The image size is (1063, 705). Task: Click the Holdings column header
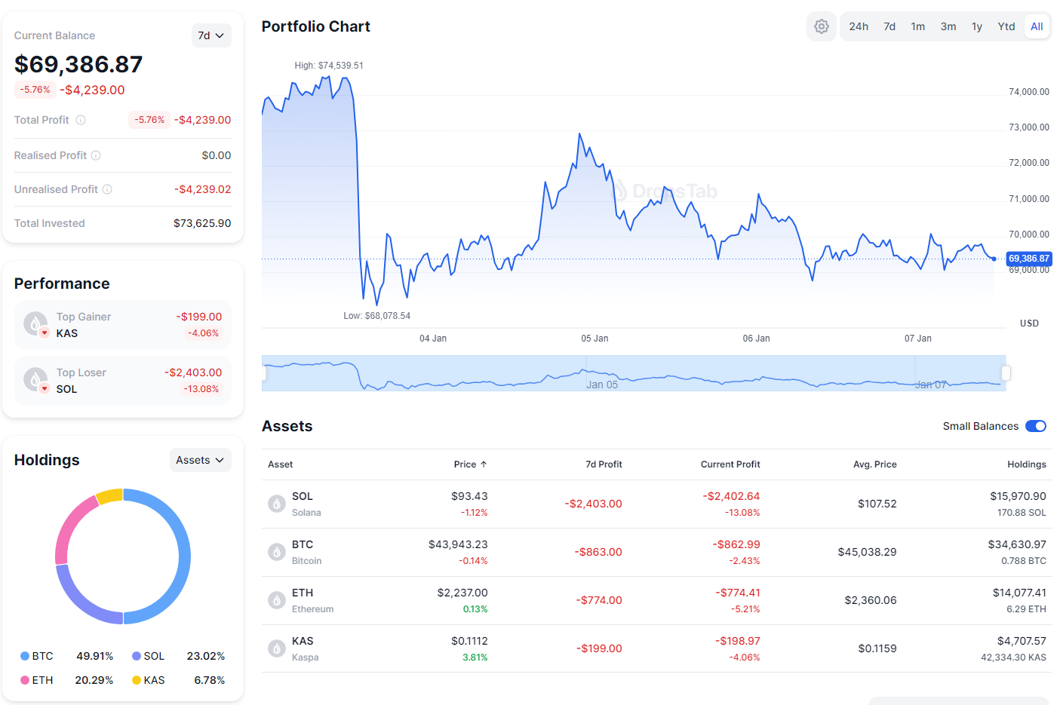click(1026, 464)
